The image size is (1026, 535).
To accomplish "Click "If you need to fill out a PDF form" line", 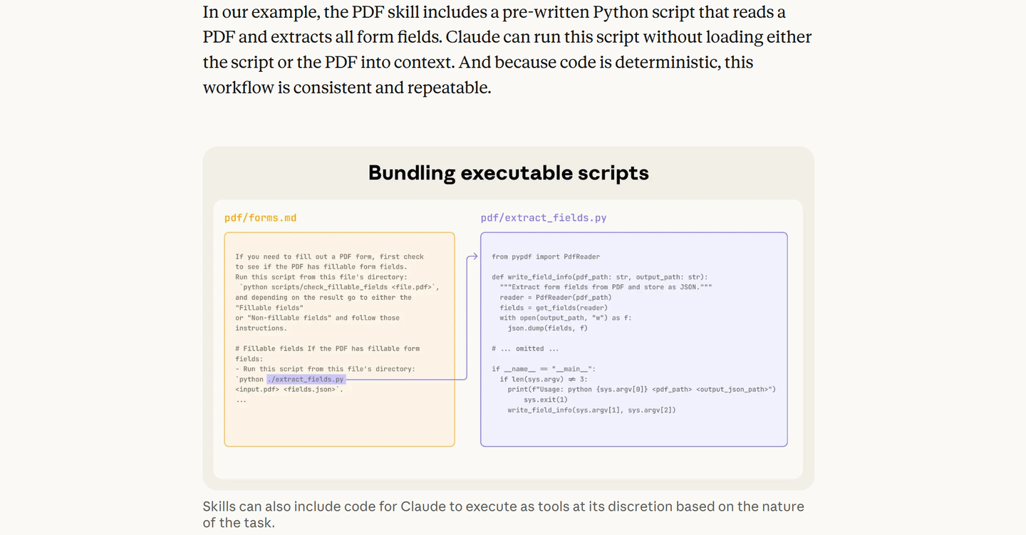I will (x=330, y=256).
